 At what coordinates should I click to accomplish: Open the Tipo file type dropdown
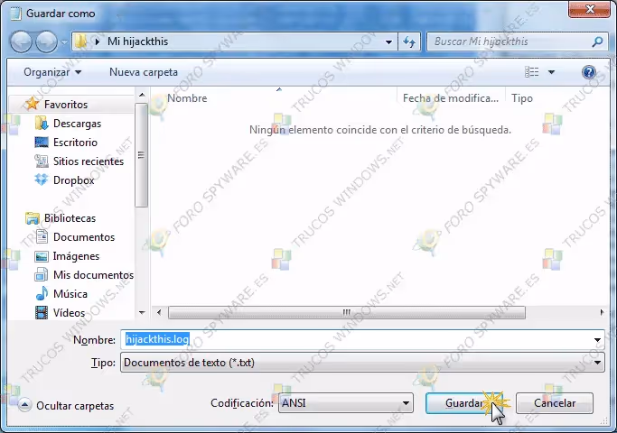tap(362, 363)
